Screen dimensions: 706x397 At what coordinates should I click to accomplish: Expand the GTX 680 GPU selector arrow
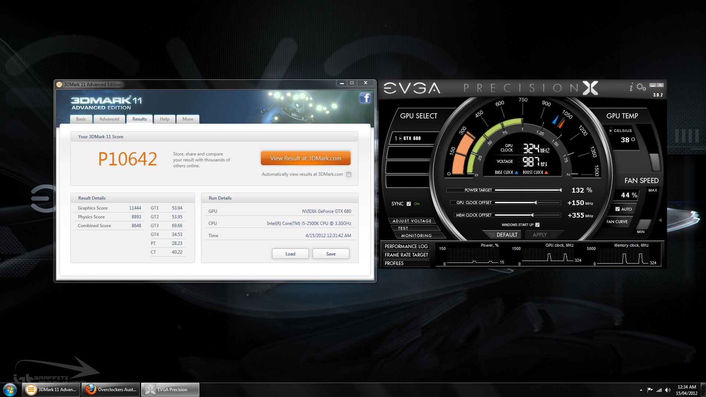400,139
